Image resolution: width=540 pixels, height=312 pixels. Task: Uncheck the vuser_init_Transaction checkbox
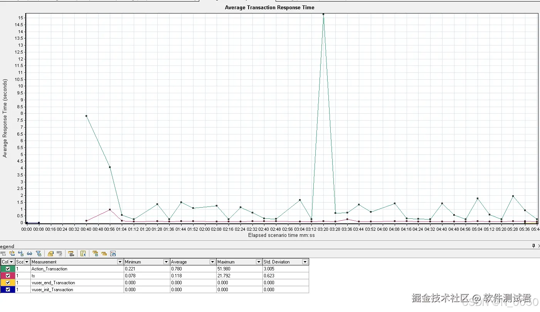[8, 290]
